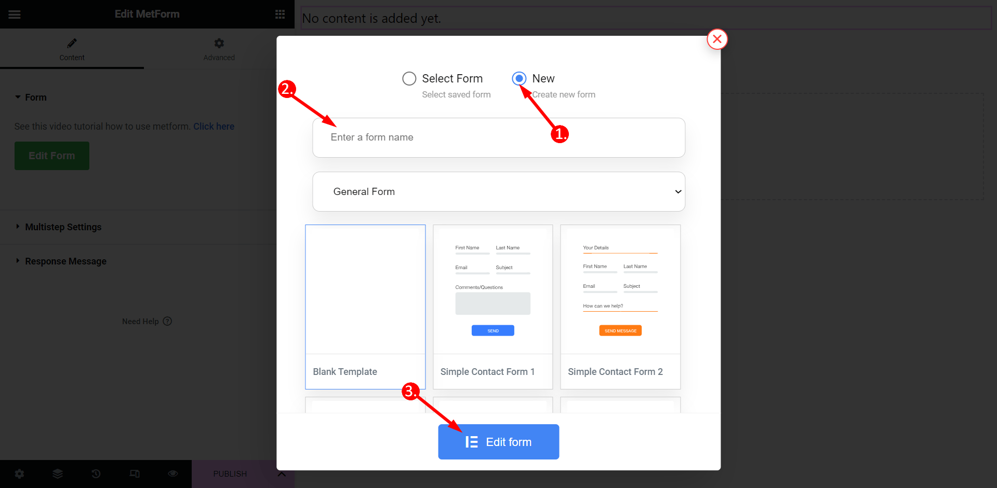This screenshot has height=488, width=997.
Task: Open the General Form dropdown
Action: (499, 191)
